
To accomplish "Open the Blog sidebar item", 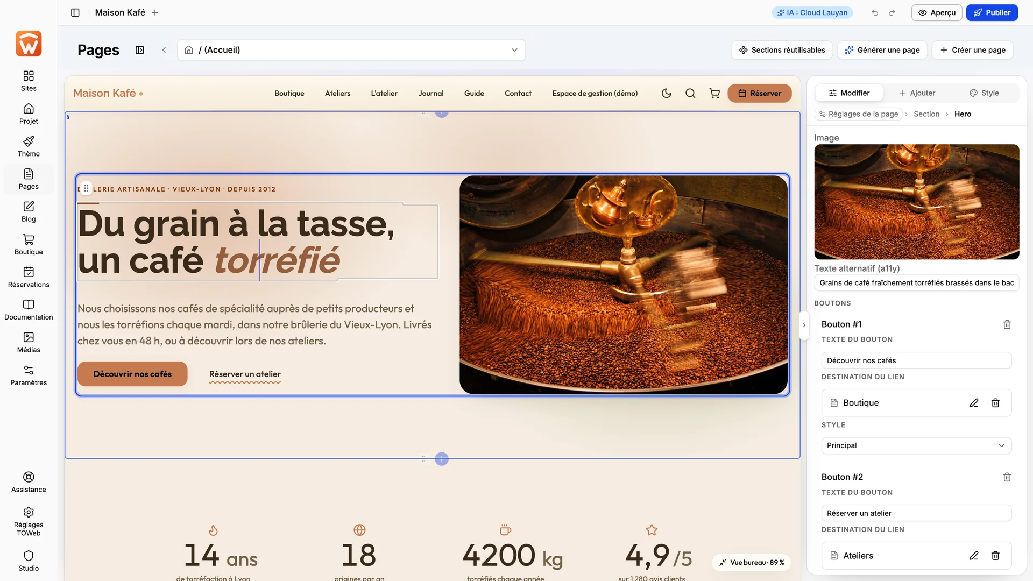I will tap(29, 211).
